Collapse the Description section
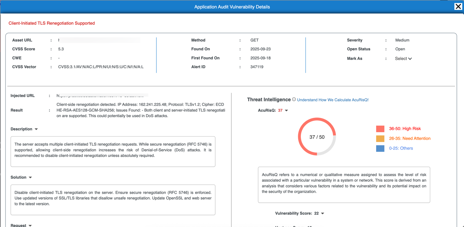 [36, 129]
